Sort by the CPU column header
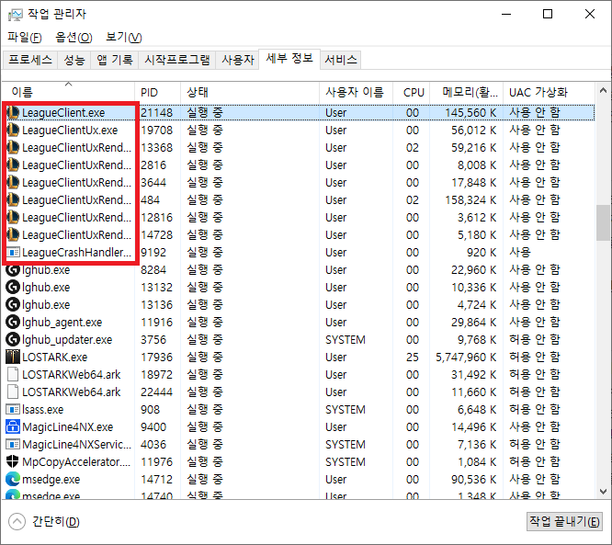Viewport: 612px width, 545px height. pyautogui.click(x=412, y=93)
